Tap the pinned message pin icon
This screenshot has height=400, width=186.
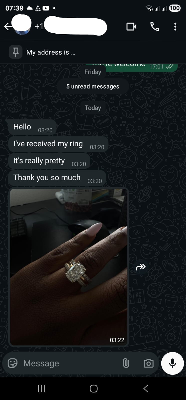(x=15, y=52)
